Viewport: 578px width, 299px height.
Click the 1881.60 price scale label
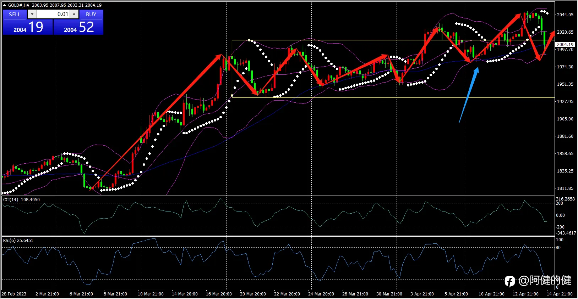click(565, 136)
